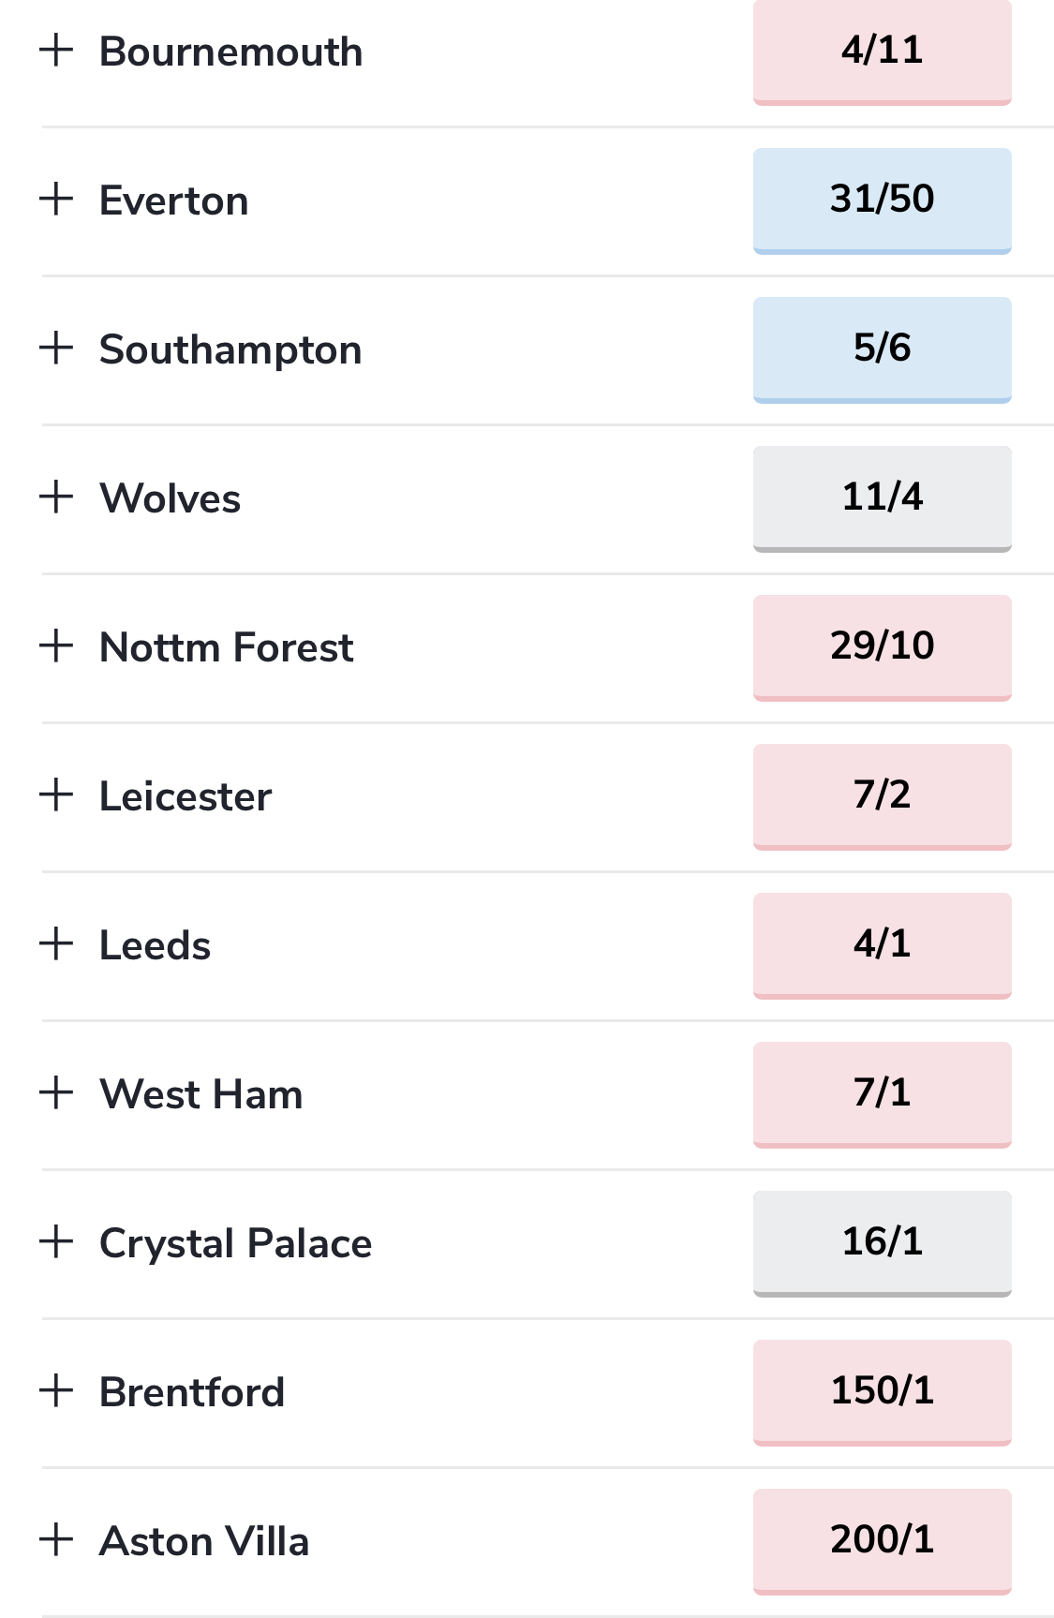Expand the Bournemouth row plus icon

(56, 50)
